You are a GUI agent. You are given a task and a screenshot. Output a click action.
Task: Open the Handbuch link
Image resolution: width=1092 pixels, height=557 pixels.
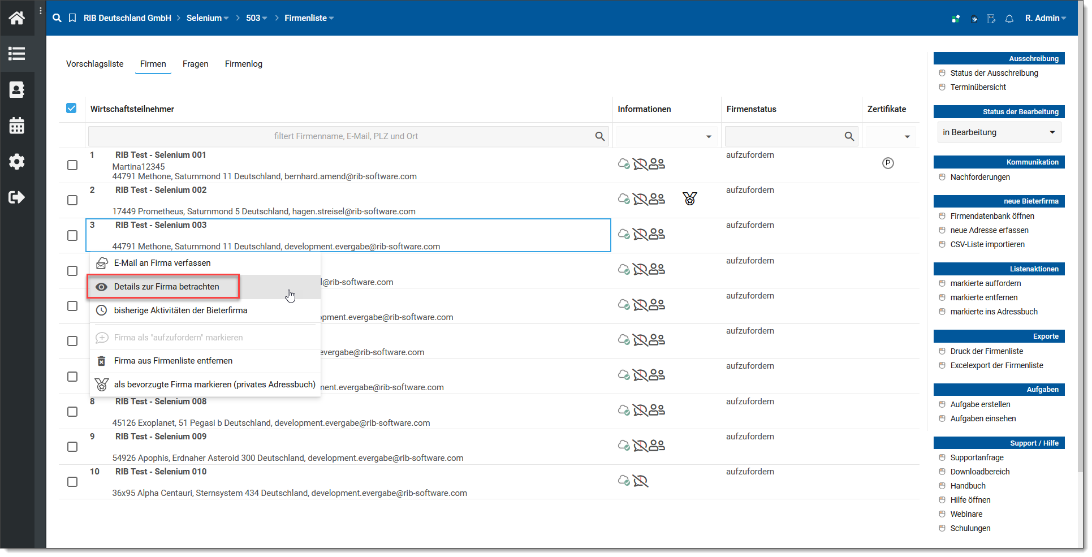tap(968, 486)
